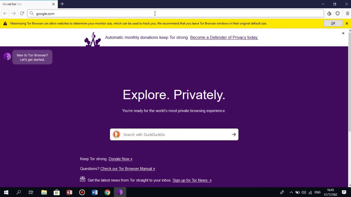Viewport: 351px width, 197px height.
Task: Click the battery status tray icon
Action: tap(297, 192)
